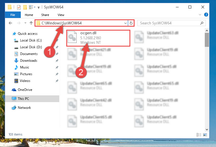Click the Search SysWOW64 field
Viewport: 216px width, 147px height.
point(172,23)
